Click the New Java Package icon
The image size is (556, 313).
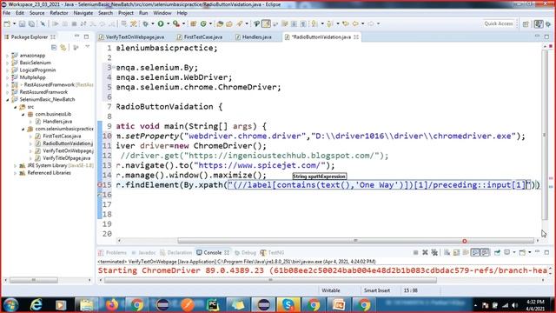click(x=193, y=23)
